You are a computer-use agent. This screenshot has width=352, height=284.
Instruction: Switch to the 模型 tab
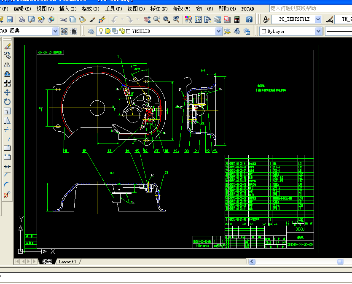47,262
